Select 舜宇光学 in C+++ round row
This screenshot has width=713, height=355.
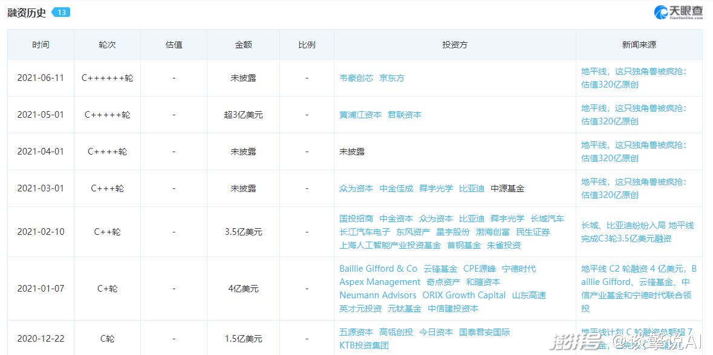point(436,188)
